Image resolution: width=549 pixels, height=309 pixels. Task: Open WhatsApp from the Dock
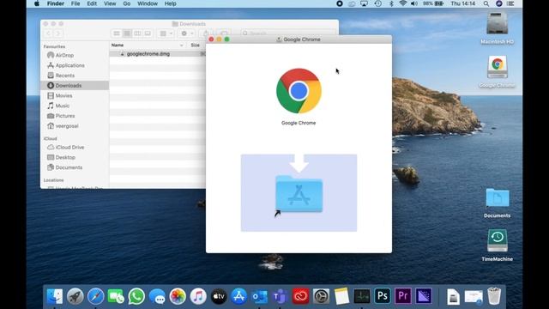136,296
